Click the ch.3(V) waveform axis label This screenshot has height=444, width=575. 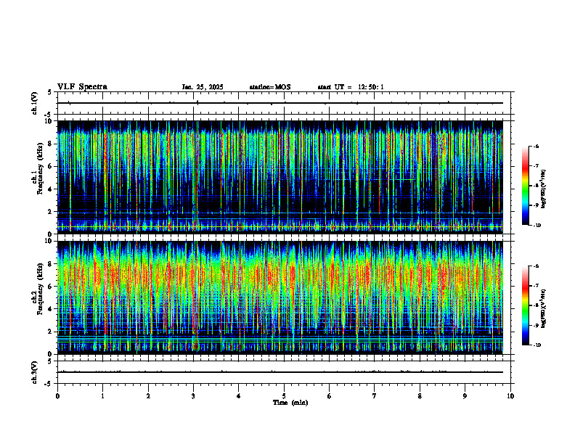pyautogui.click(x=34, y=372)
